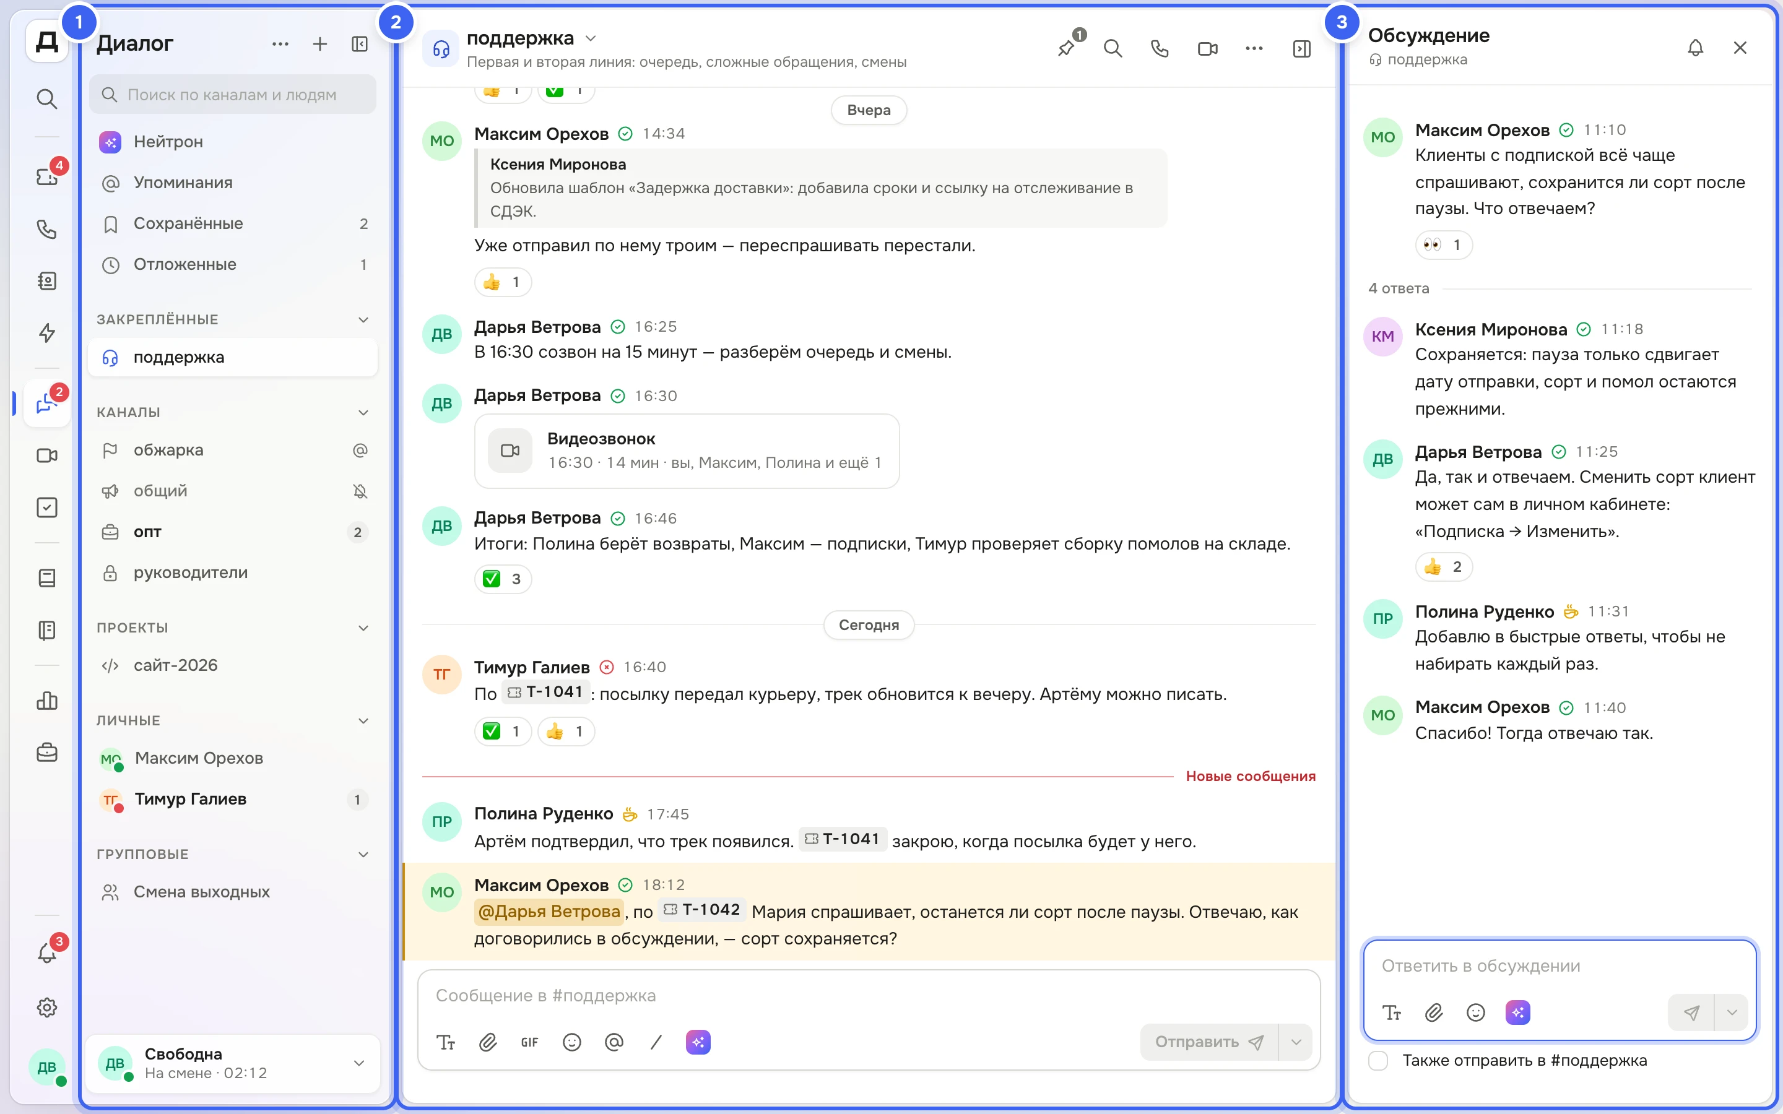This screenshot has height=1114, width=1783.
Task: Toggle the green check reaction with 3 votes
Action: (503, 579)
